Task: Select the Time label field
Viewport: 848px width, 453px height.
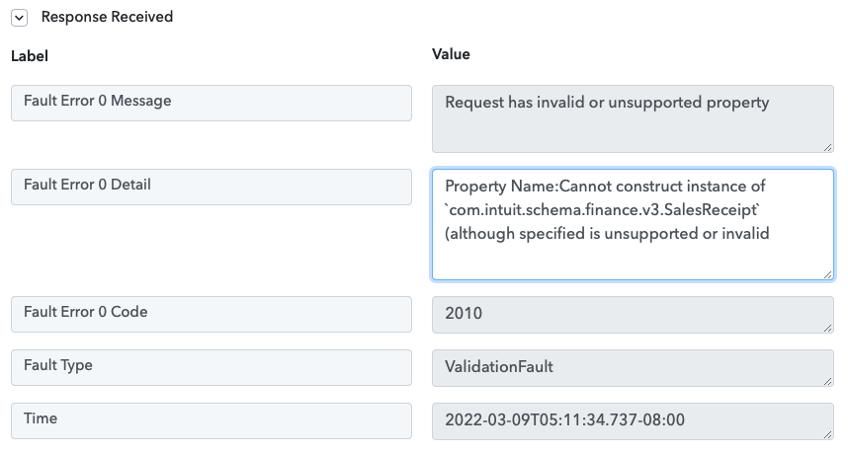Action: (212, 420)
